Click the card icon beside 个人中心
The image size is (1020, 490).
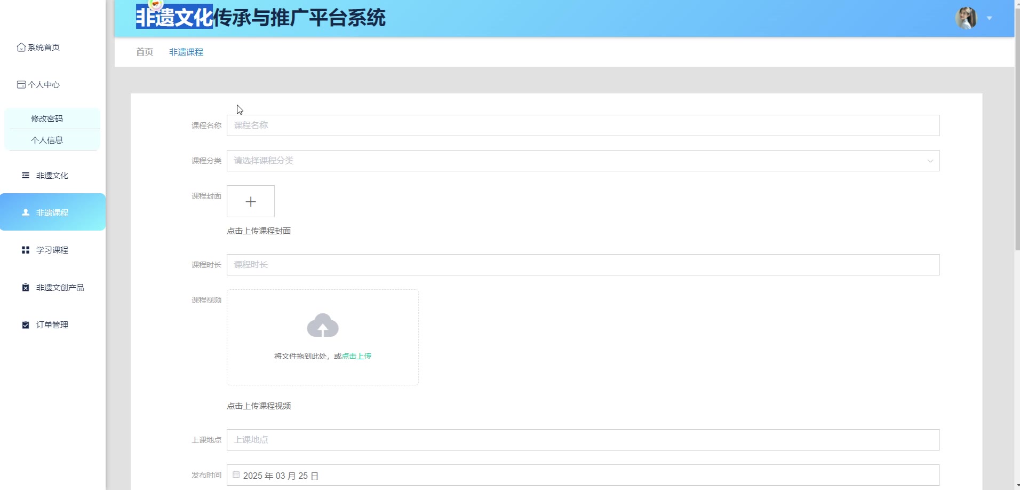coord(21,85)
